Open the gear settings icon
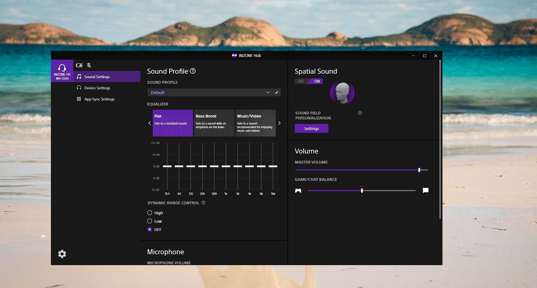The height and width of the screenshot is (288, 537). (62, 254)
